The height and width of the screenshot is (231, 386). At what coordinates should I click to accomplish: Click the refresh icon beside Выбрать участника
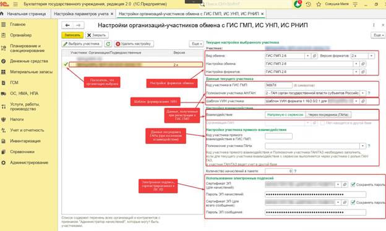coord(108,44)
